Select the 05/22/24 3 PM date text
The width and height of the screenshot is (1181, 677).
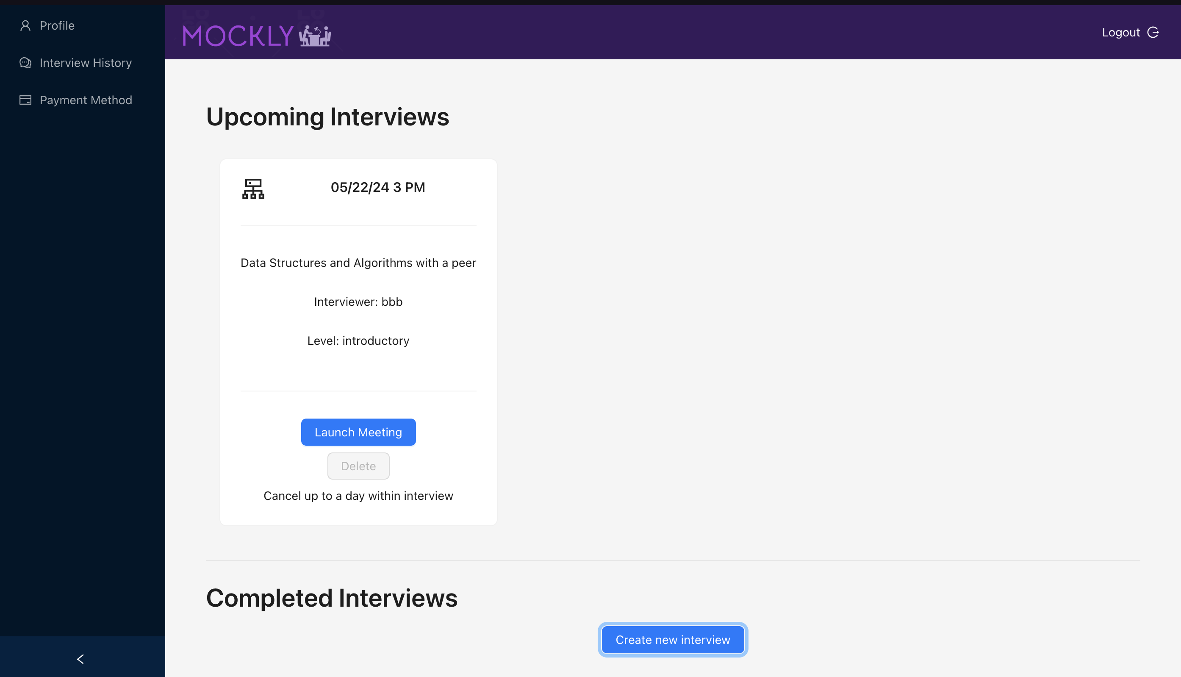point(378,187)
